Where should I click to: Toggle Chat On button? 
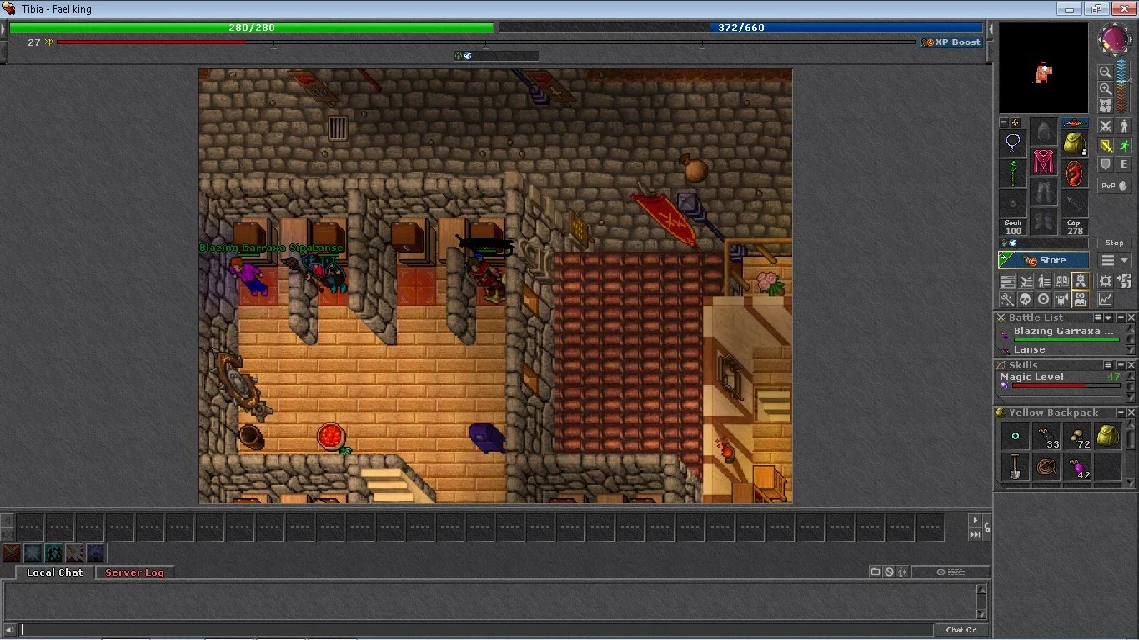click(x=961, y=630)
